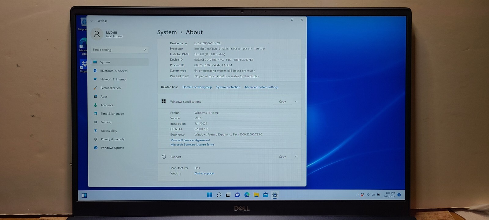Select the 12.0 GB installed RAM value
Viewport: 489px width, 220px height.
pyautogui.click(x=210, y=54)
